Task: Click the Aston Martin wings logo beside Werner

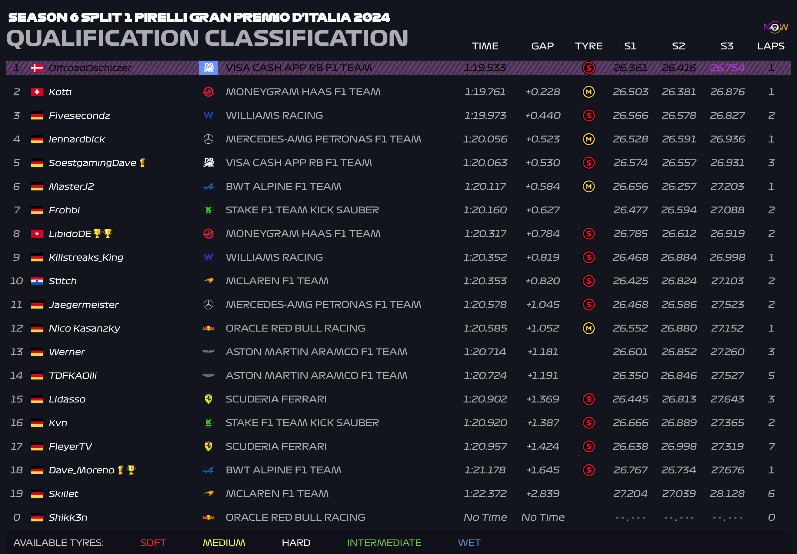Action: click(208, 352)
